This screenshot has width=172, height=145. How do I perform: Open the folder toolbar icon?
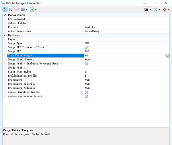coord(23,9)
